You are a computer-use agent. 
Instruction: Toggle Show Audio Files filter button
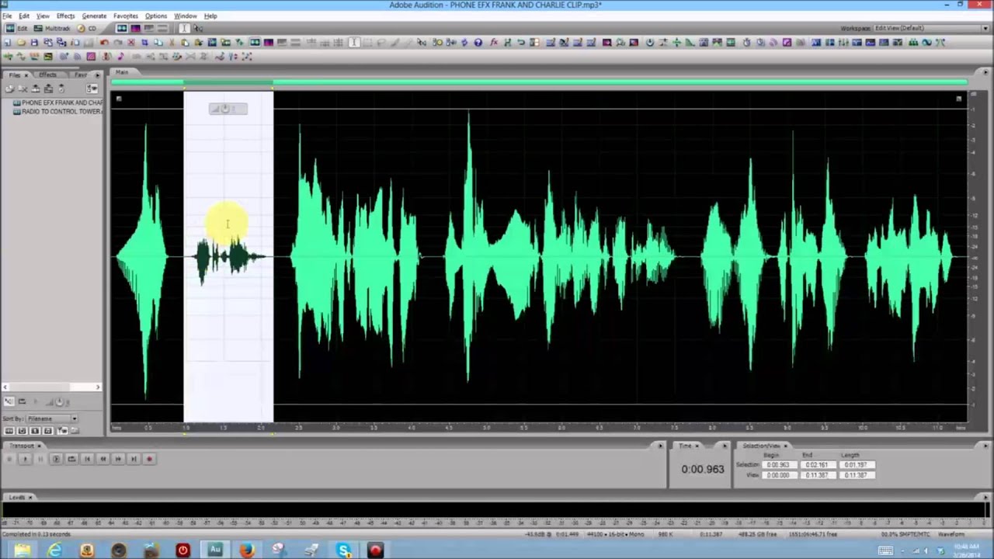pyautogui.click(x=9, y=430)
